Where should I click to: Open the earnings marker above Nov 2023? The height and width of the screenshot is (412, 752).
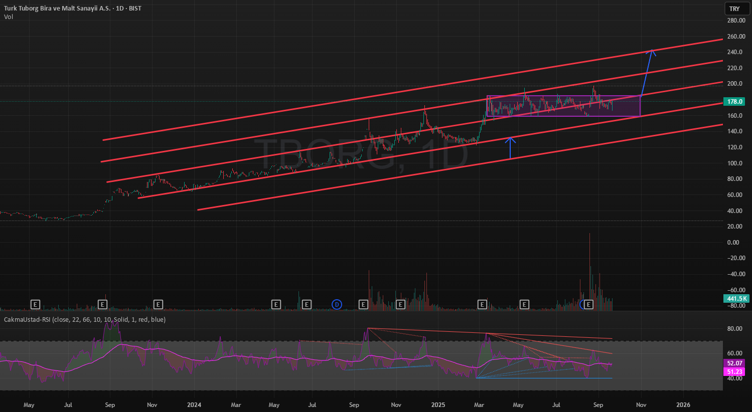pos(158,304)
